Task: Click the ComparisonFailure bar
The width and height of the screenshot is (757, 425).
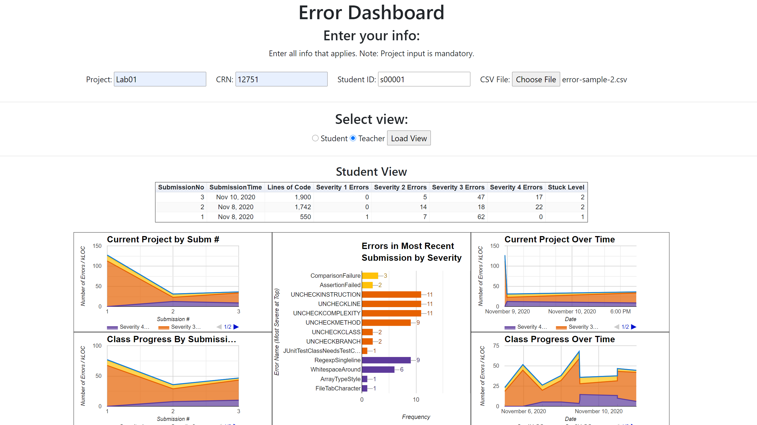Action: click(x=370, y=276)
